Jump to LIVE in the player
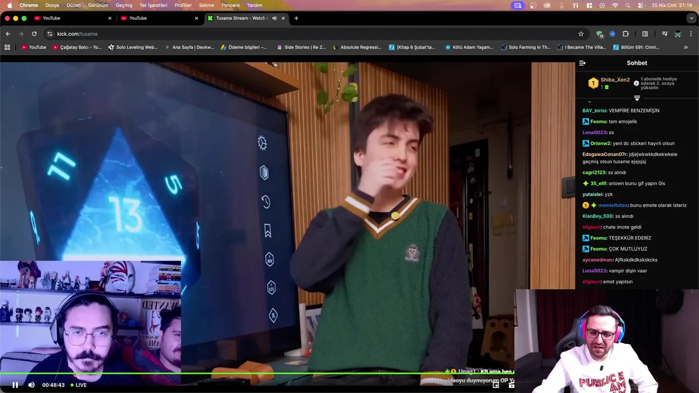This screenshot has height=393, width=699. point(78,385)
